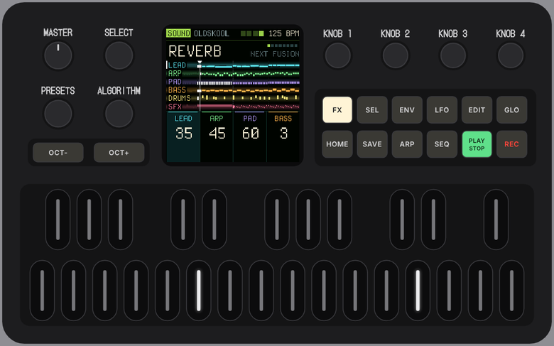Click the LEAD parameter value 35
This screenshot has width=554, height=346.
(184, 134)
